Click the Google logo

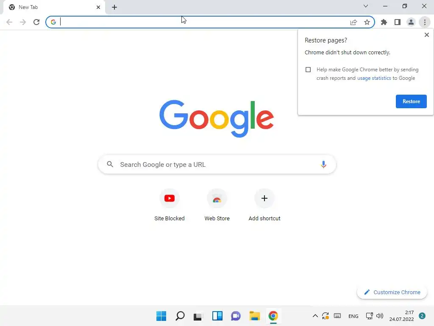click(x=217, y=119)
